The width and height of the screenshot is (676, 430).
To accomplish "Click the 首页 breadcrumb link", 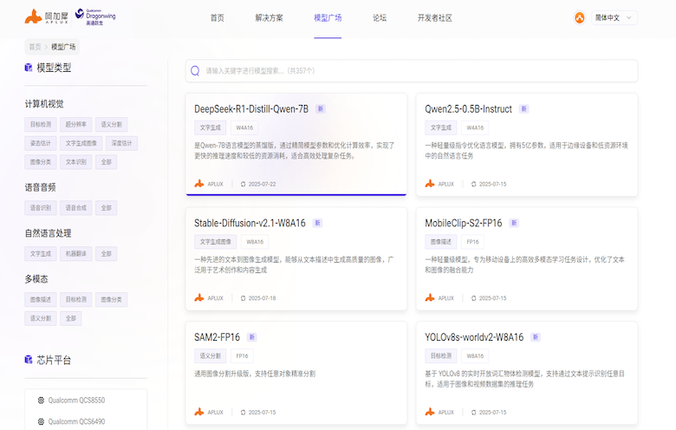I will pyautogui.click(x=35, y=47).
